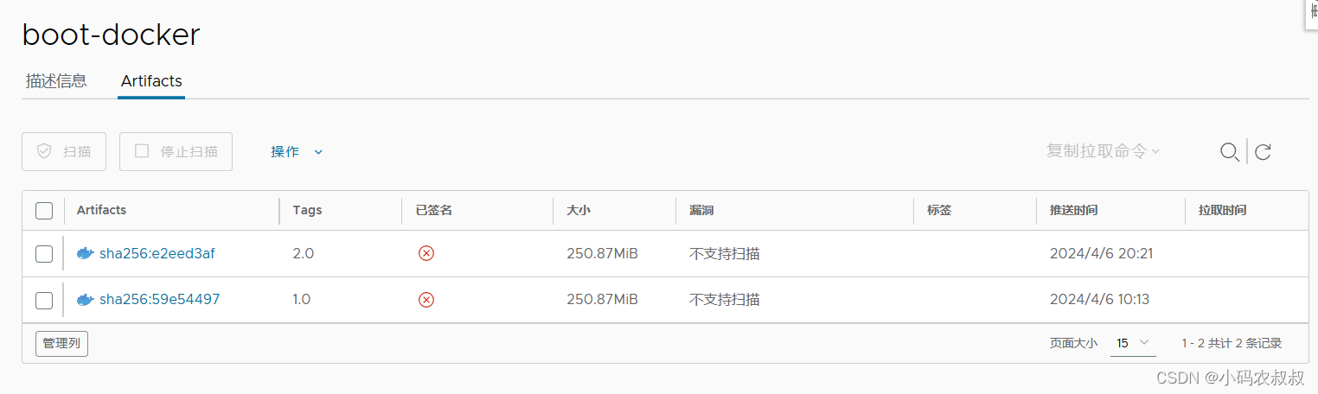Switch to the 描述信息 tab

(56, 81)
